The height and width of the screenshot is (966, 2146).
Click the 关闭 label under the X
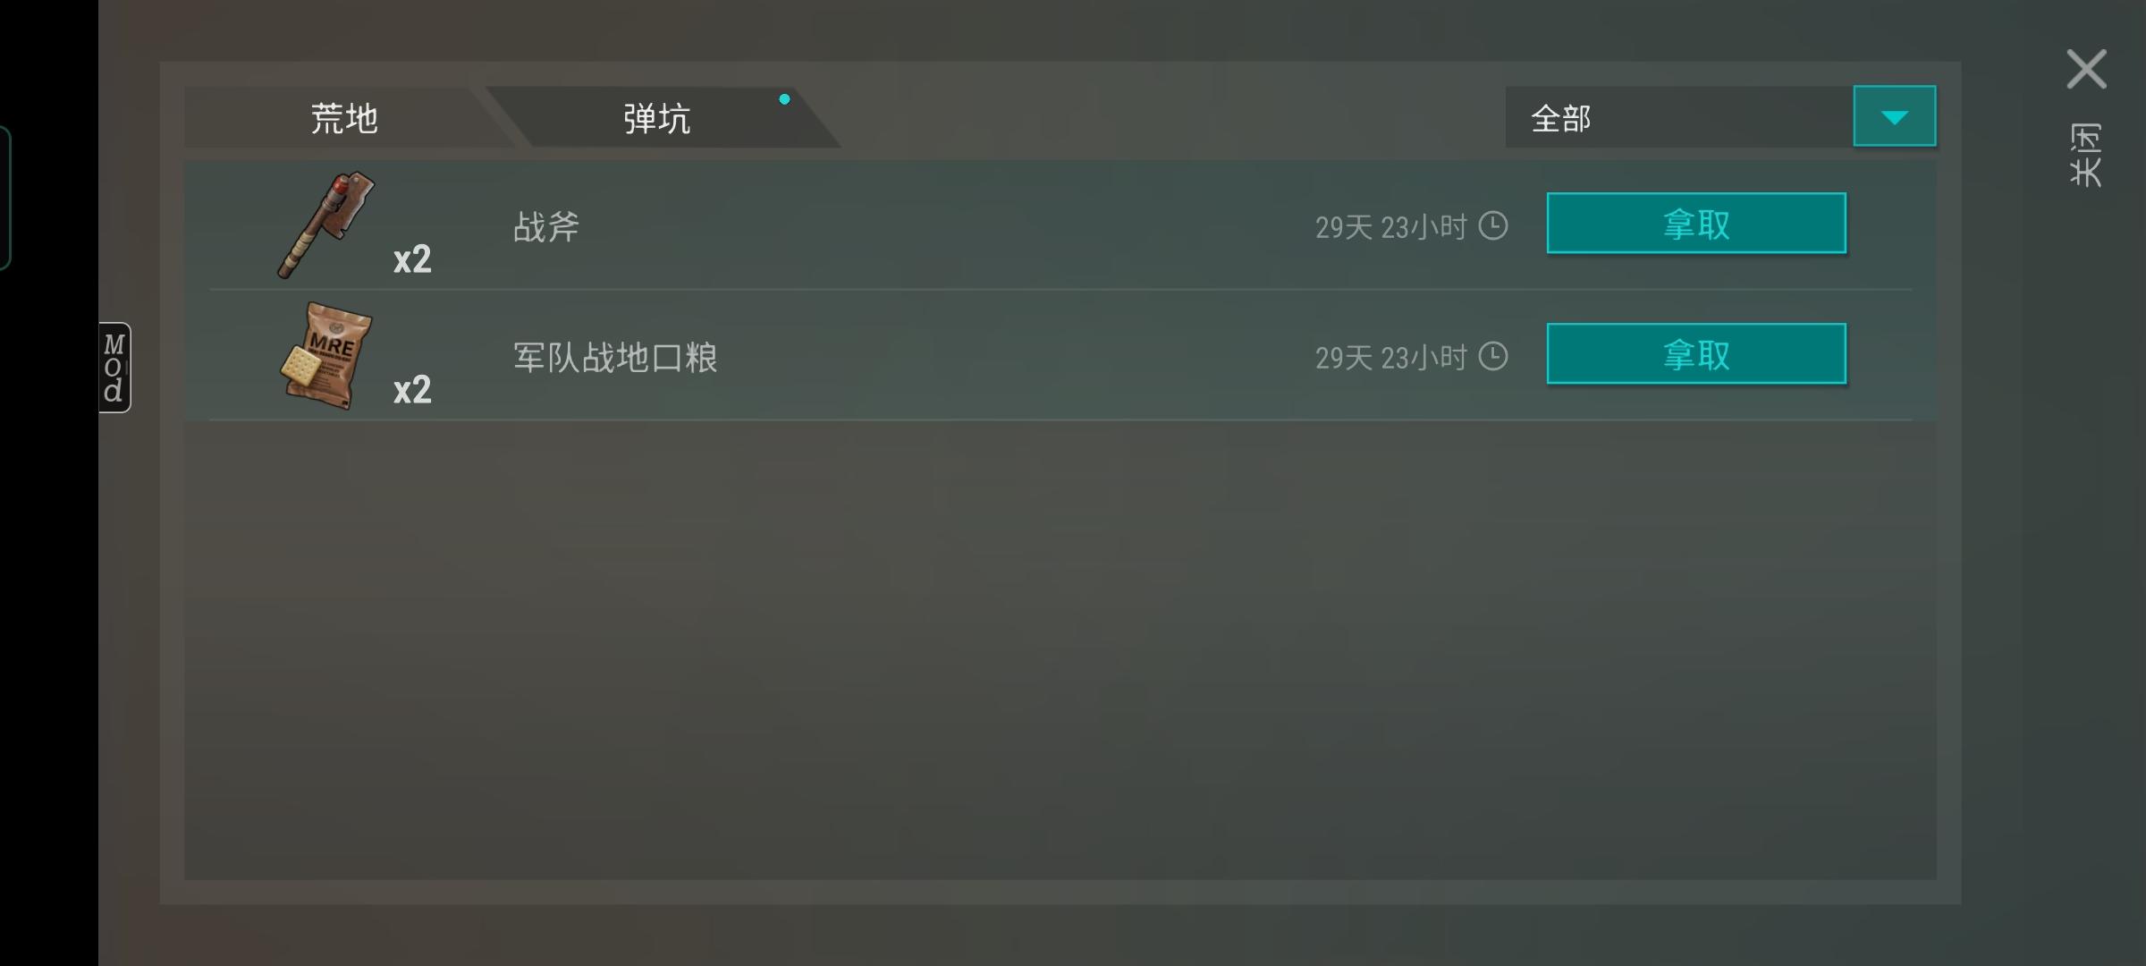click(x=2086, y=155)
